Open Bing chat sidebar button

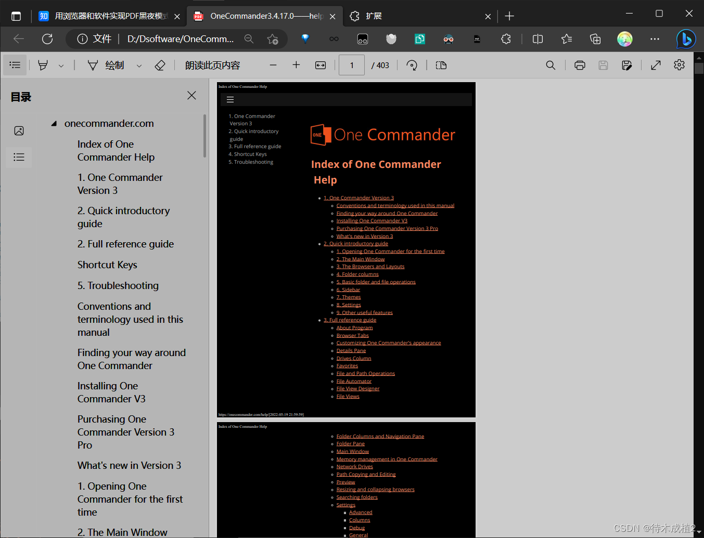(686, 39)
